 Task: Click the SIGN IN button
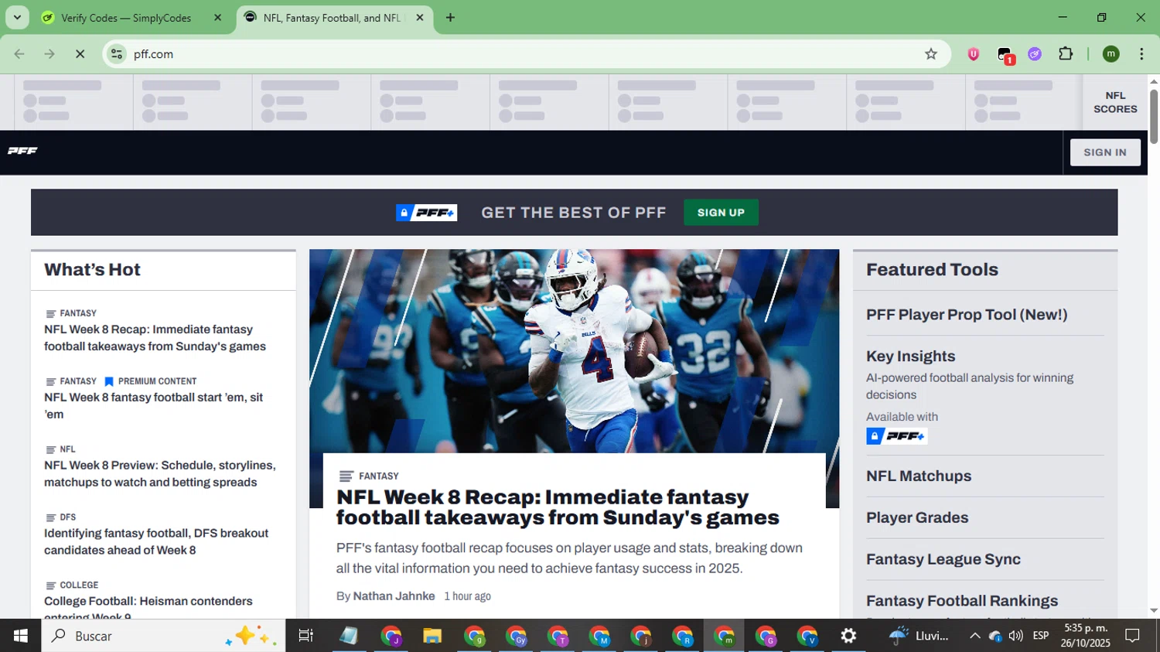pyautogui.click(x=1105, y=152)
